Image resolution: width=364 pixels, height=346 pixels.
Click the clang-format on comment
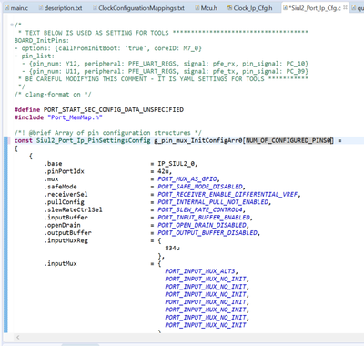(53, 95)
